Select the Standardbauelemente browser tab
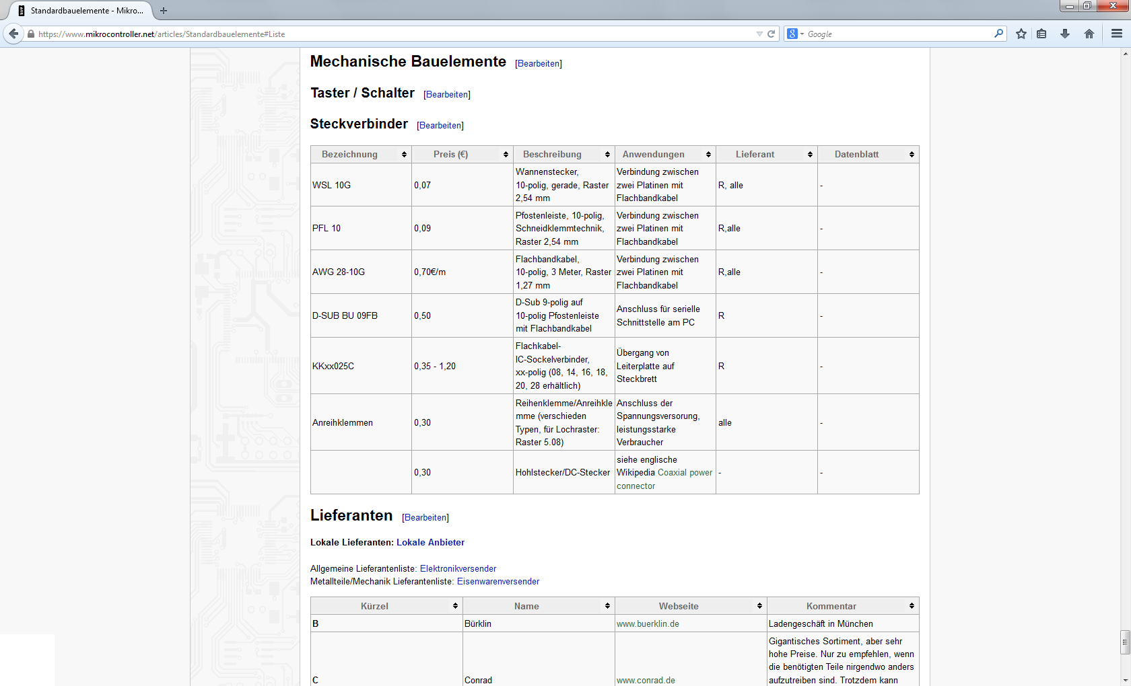 [x=81, y=11]
